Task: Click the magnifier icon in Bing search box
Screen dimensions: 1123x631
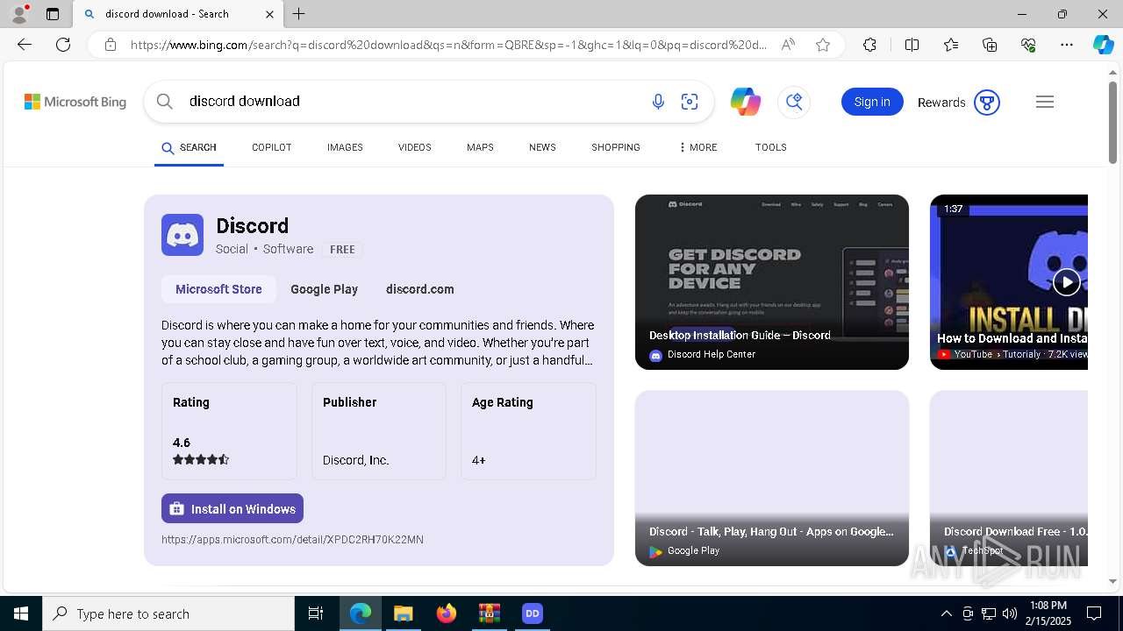Action: [x=164, y=102]
